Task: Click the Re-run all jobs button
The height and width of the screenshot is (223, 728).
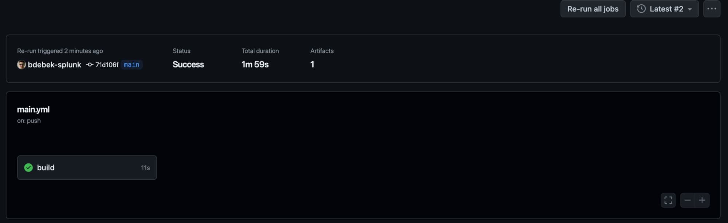Action: (593, 9)
